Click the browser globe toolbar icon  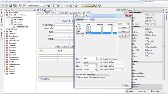coord(49,5)
